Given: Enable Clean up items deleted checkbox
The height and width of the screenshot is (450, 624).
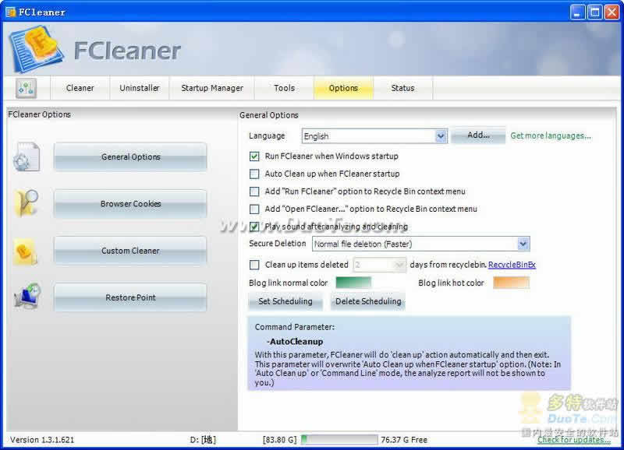Looking at the screenshot, I should coord(254,265).
